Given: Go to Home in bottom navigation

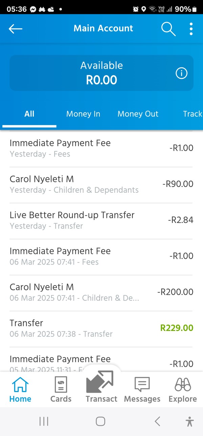Looking at the screenshot, I should pyautogui.click(x=20, y=390).
